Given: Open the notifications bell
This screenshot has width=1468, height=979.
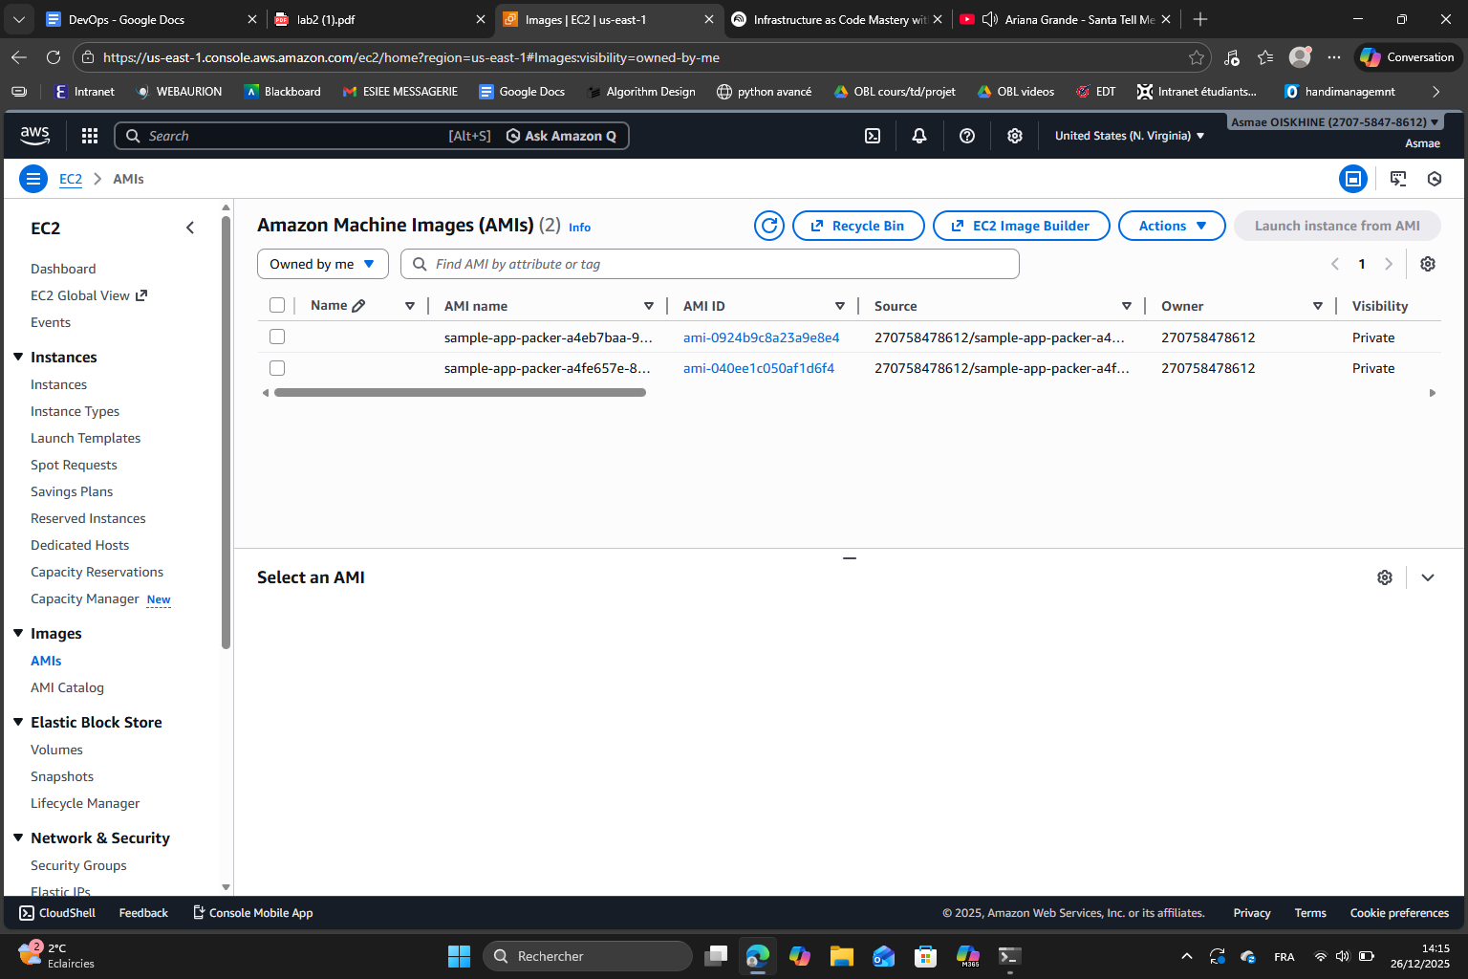Looking at the screenshot, I should point(919,136).
